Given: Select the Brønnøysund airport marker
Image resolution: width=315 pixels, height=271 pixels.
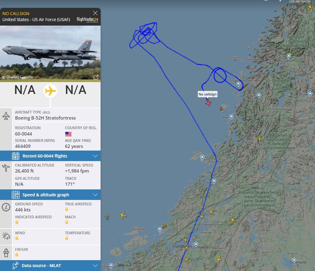Looking at the screenshot, I should 231,117.
